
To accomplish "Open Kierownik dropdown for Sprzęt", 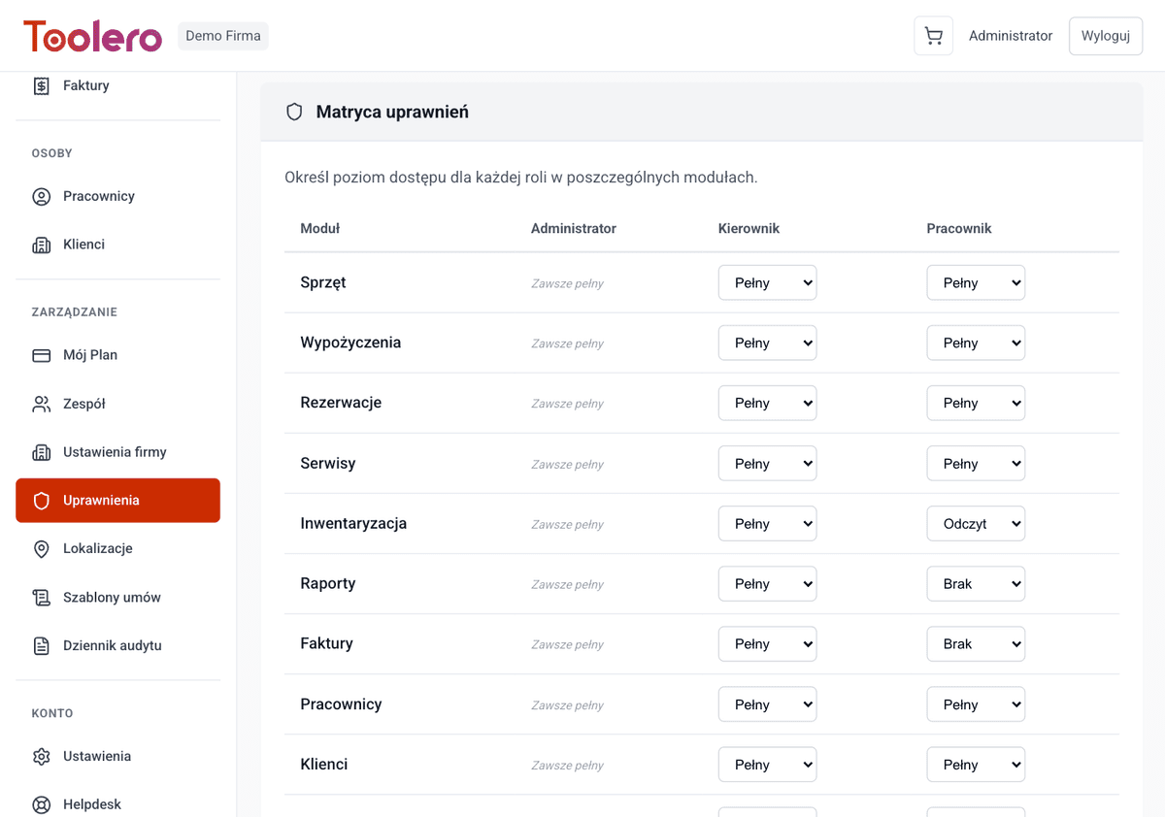I will pyautogui.click(x=767, y=283).
